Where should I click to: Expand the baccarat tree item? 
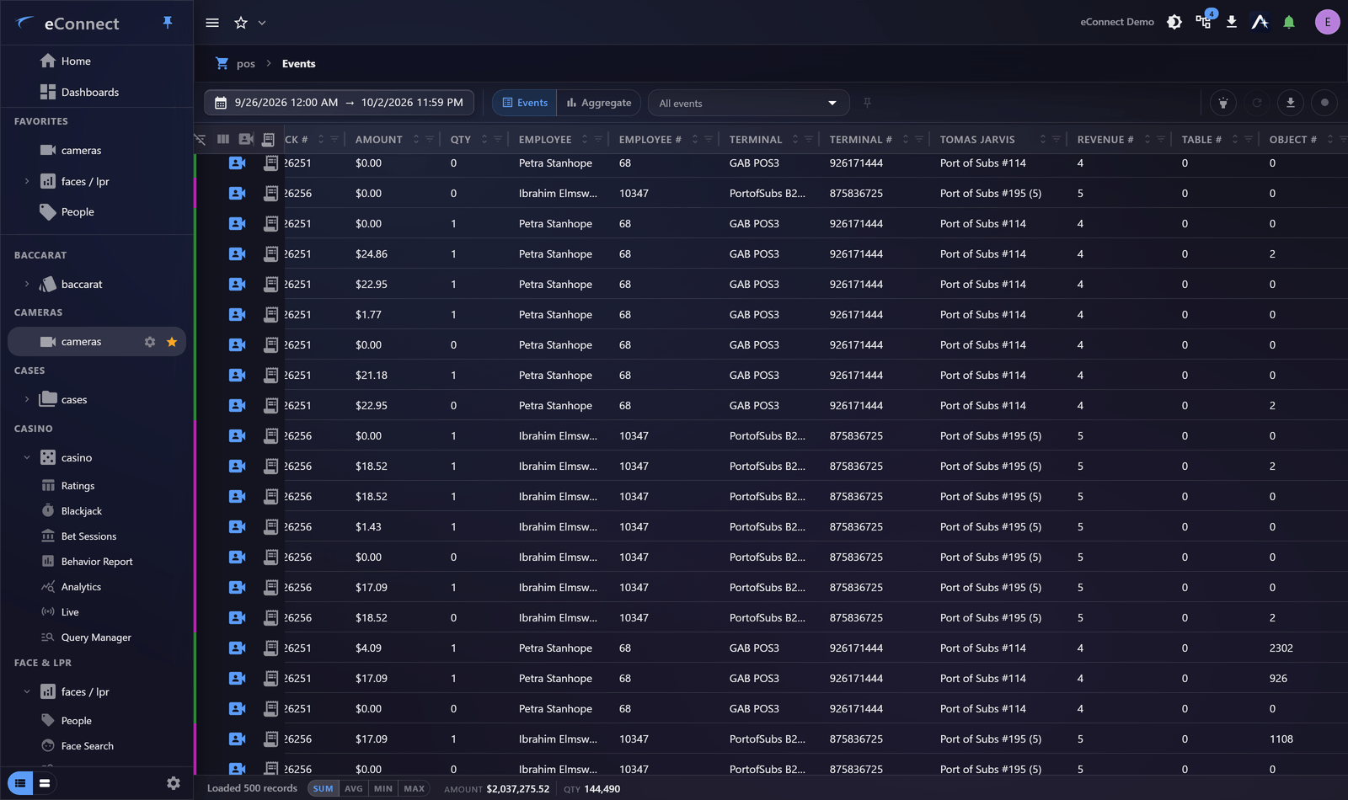coord(27,284)
